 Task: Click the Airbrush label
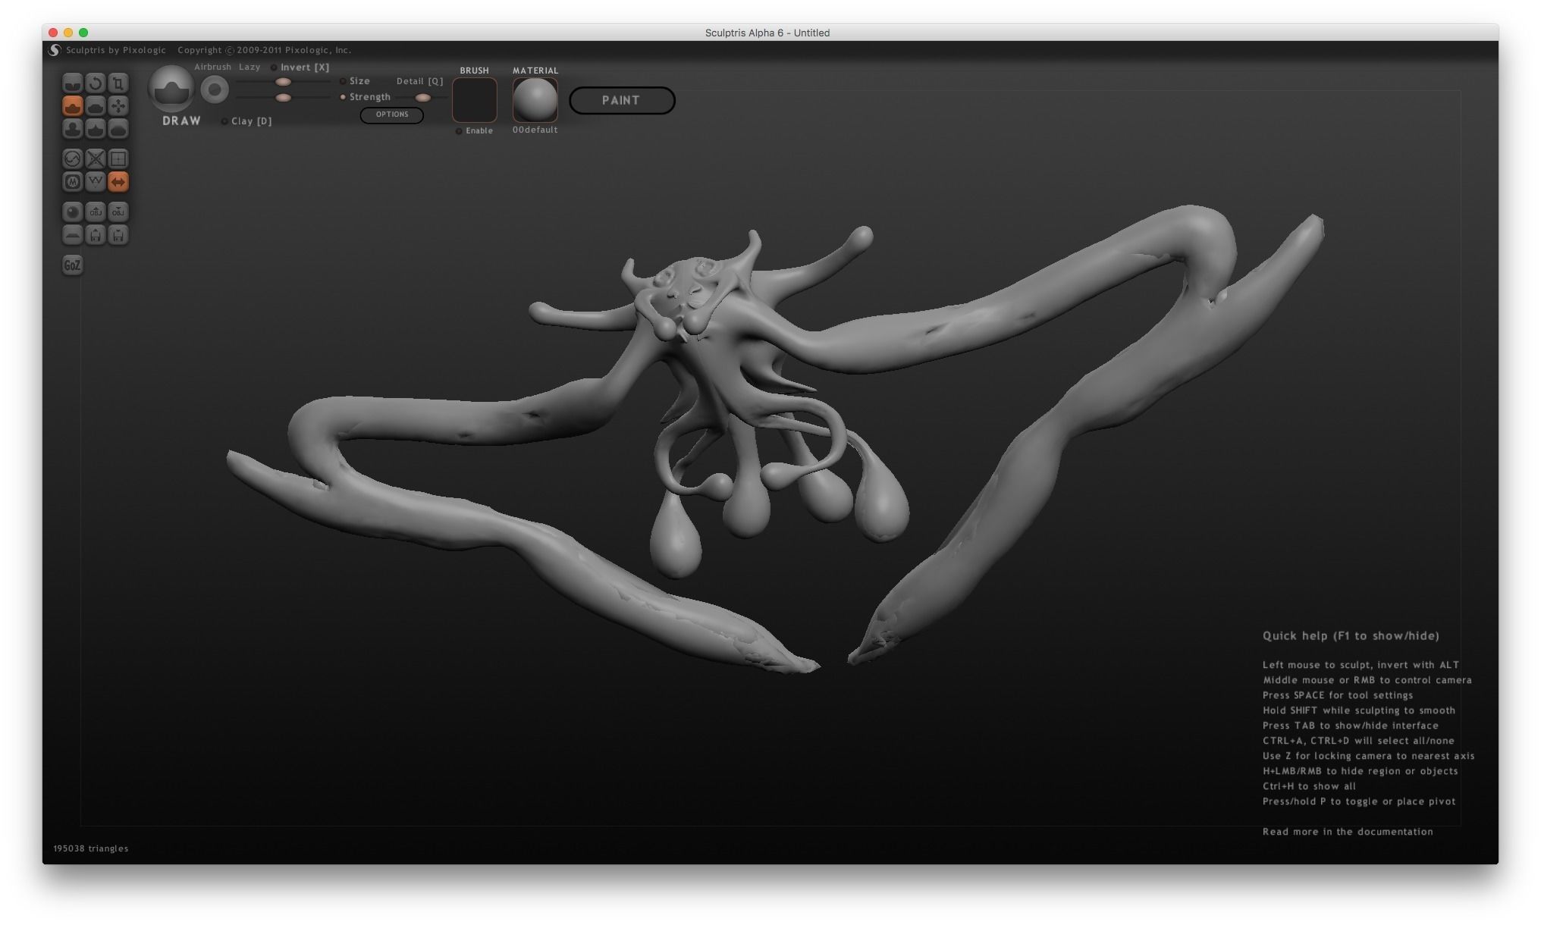tap(212, 67)
